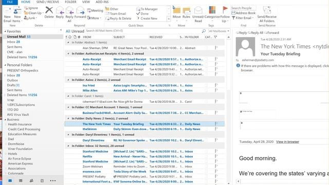
Task: Open the Filter Email menu
Action: (243, 18)
